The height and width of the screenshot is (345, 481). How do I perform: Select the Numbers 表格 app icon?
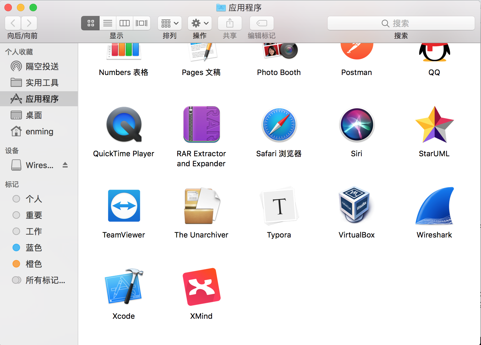[x=124, y=51]
